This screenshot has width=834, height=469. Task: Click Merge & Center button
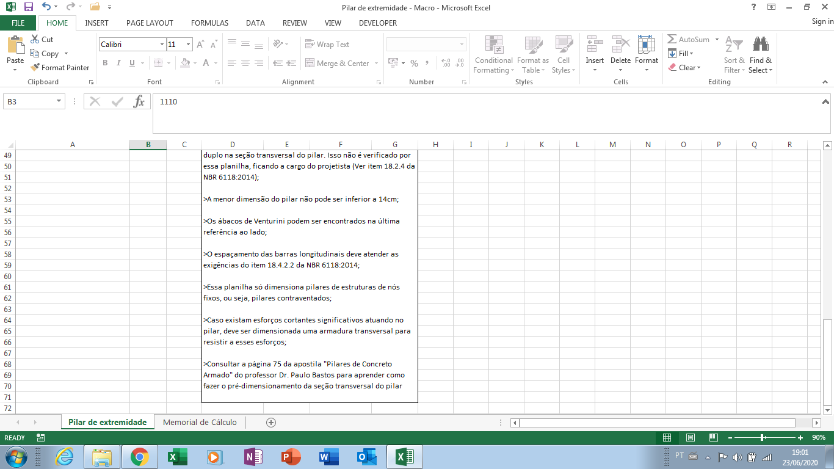(x=337, y=63)
